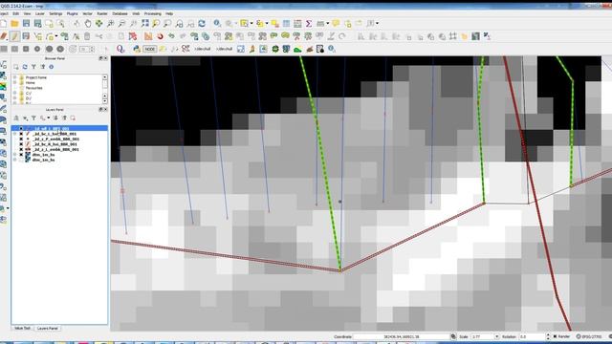Expand the D:/ drive browser item

pyautogui.click(x=15, y=98)
